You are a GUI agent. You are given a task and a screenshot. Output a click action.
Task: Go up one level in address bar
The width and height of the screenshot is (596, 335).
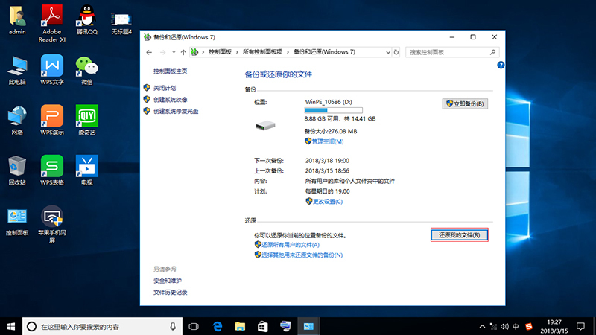(183, 52)
